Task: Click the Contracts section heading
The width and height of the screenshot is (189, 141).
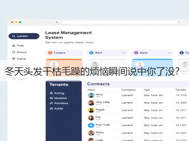Action: coord(98,84)
